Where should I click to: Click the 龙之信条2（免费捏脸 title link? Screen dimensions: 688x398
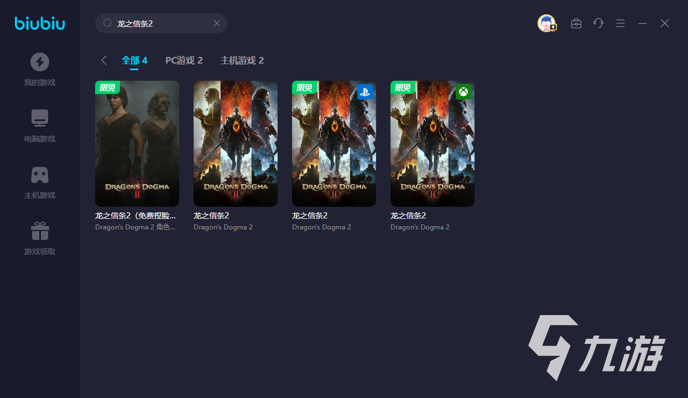pyautogui.click(x=136, y=216)
